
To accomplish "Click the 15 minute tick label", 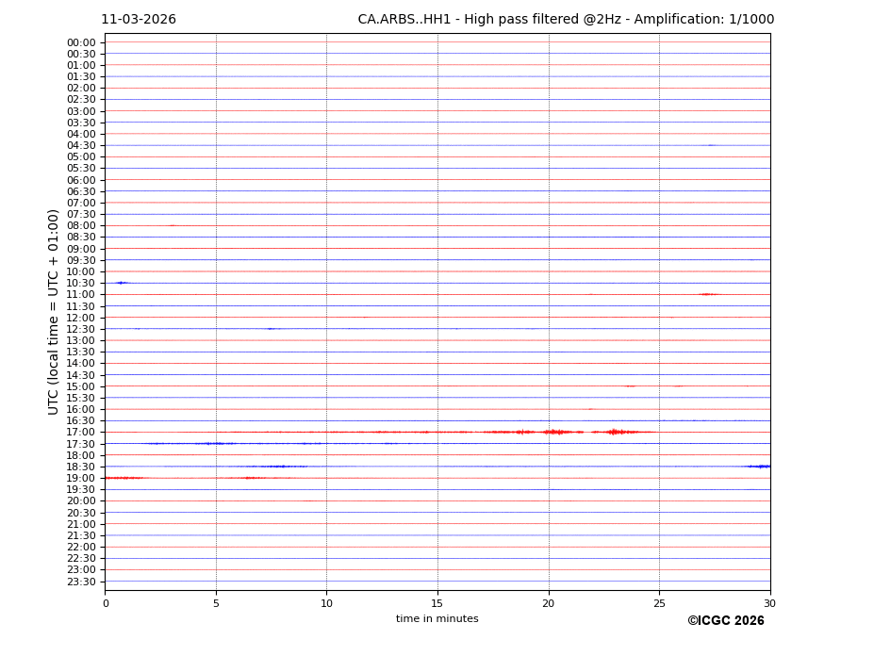I will 437,604.
